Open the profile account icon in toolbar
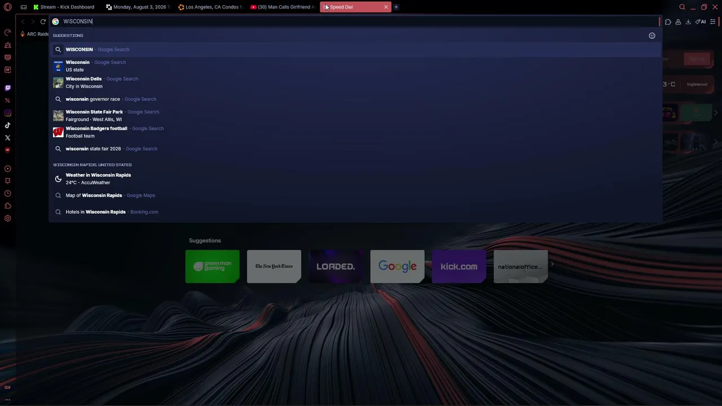Screen dimensions: 722x406 pos(678,22)
